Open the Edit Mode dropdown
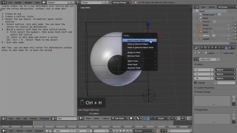The image size is (237, 133). pyautogui.click(x=120, y=118)
